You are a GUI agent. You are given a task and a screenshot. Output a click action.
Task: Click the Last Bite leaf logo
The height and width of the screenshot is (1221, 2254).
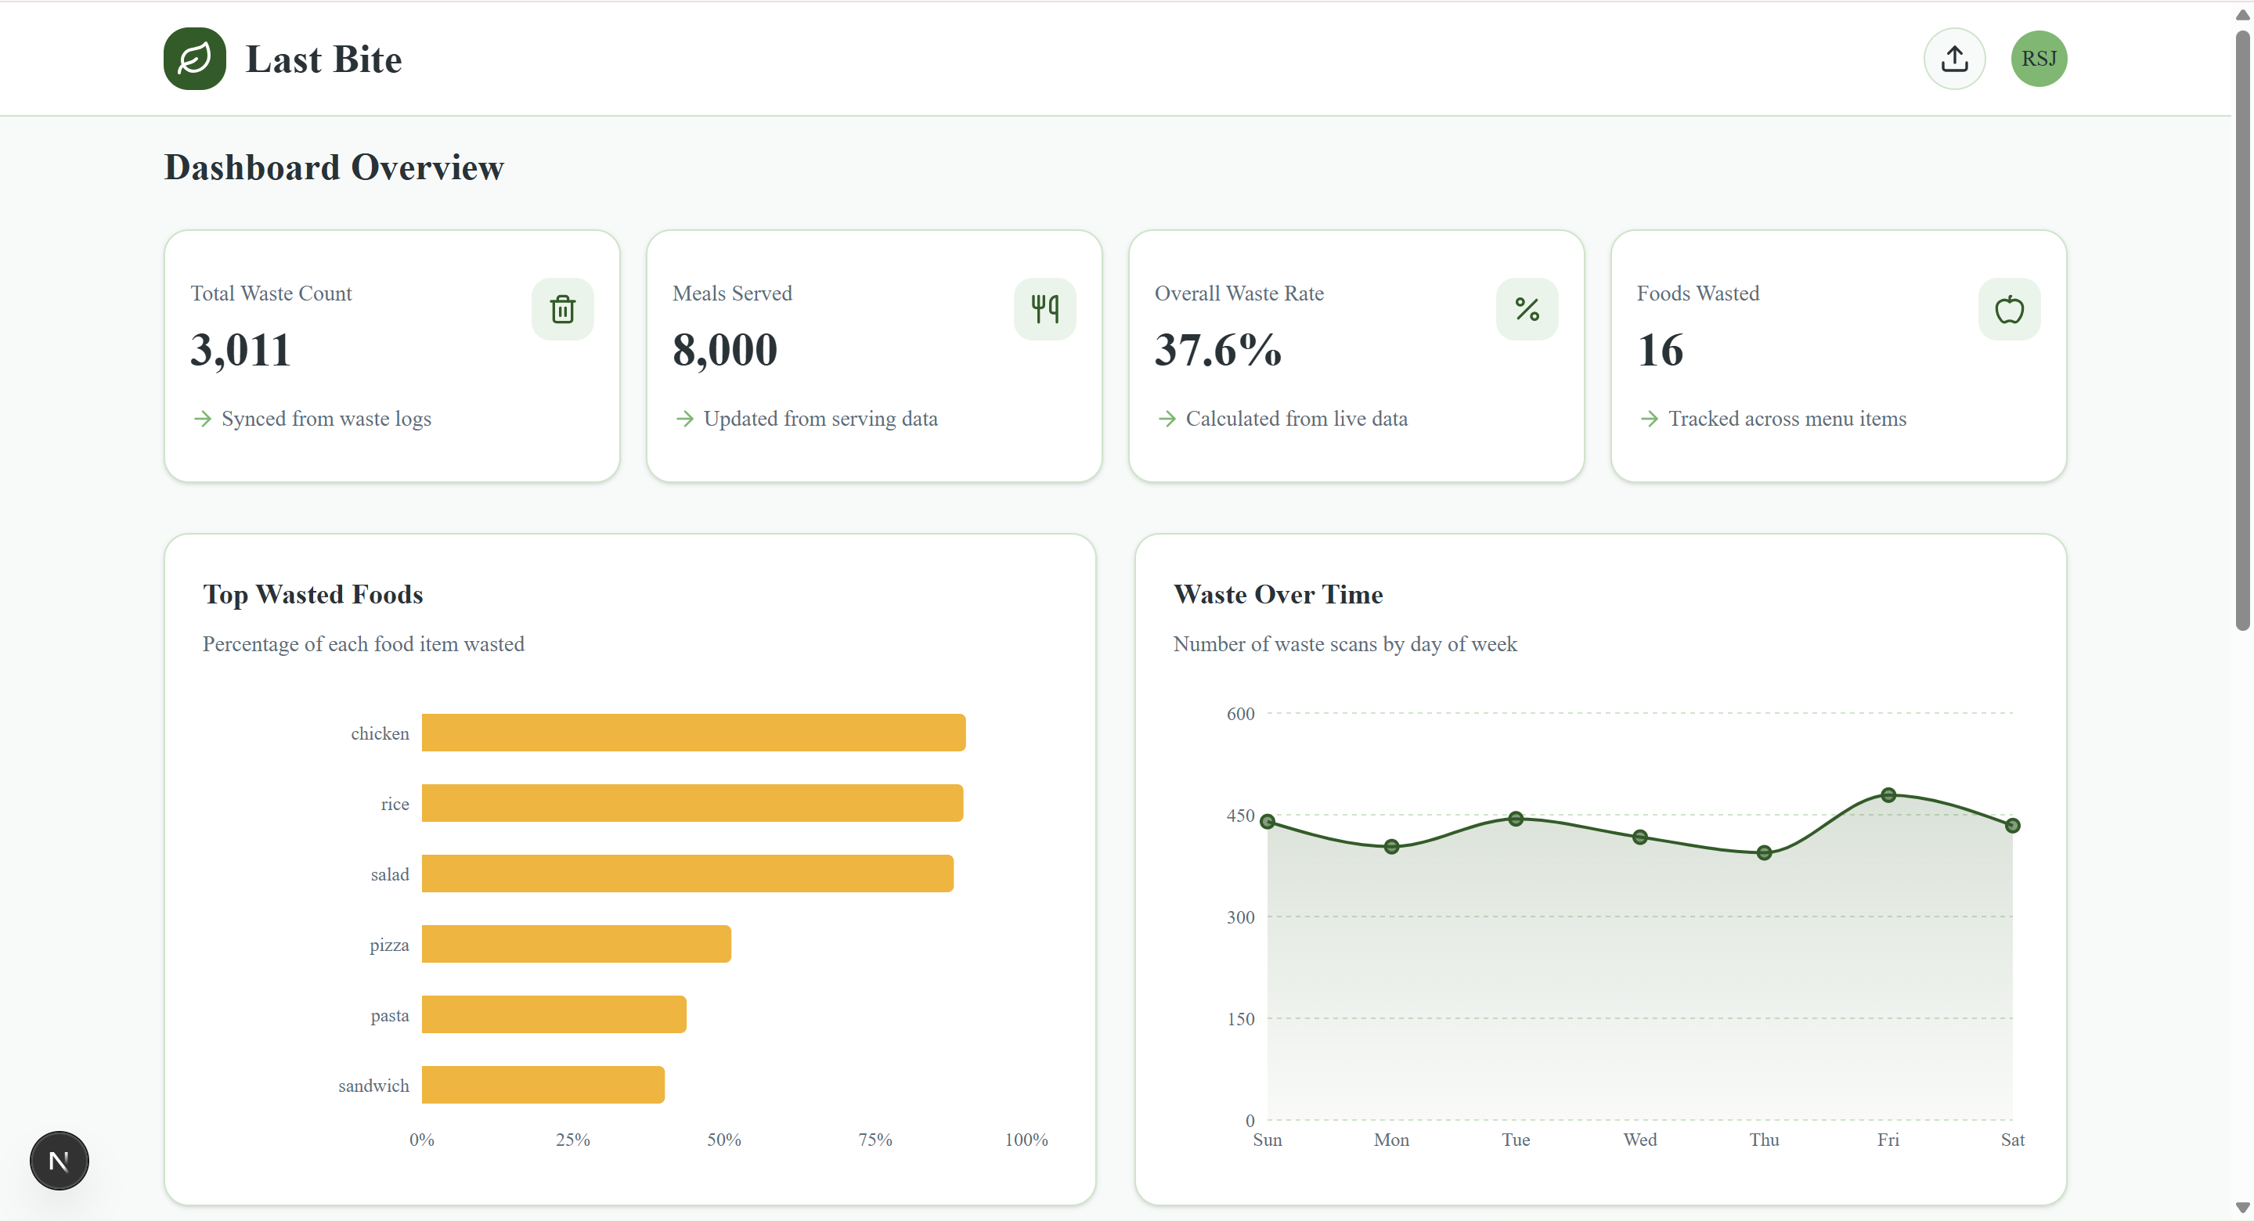tap(194, 59)
